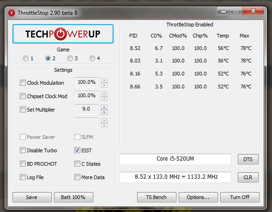272x212 pixels.
Task: Click the ThrottleStop red title bar icon
Action: [x=12, y=13]
